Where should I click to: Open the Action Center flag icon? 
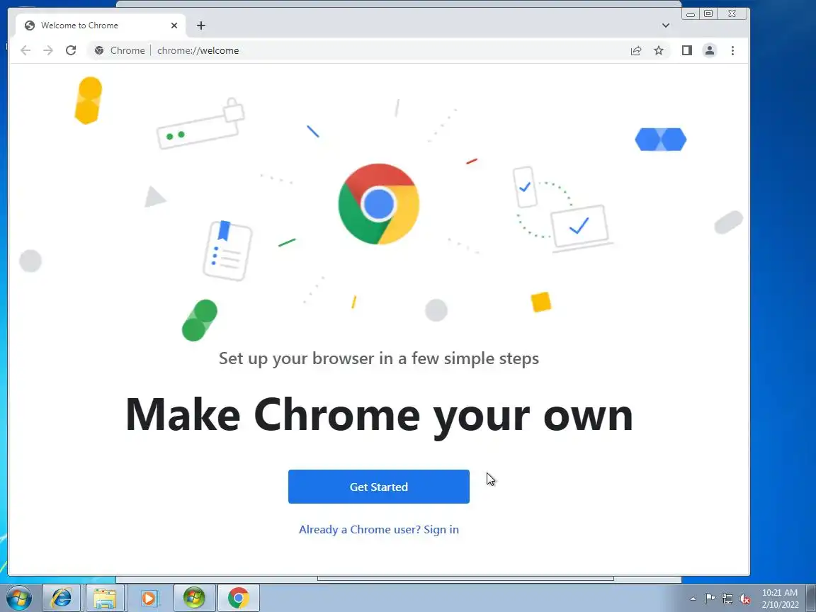[710, 599]
